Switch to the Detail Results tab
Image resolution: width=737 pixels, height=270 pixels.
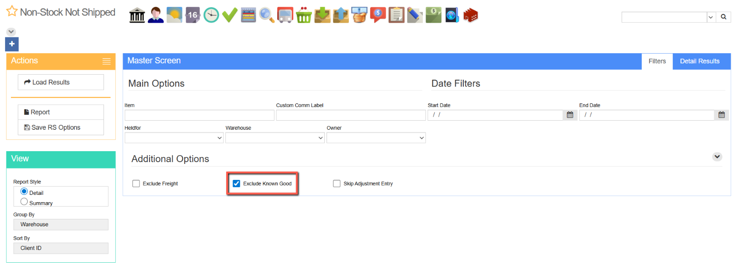coord(700,61)
